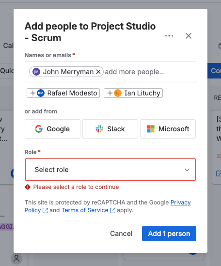Image resolution: width=221 pixels, height=266 pixels.
Task: Add Rafael Modesto suggestion chip
Action: click(63, 93)
